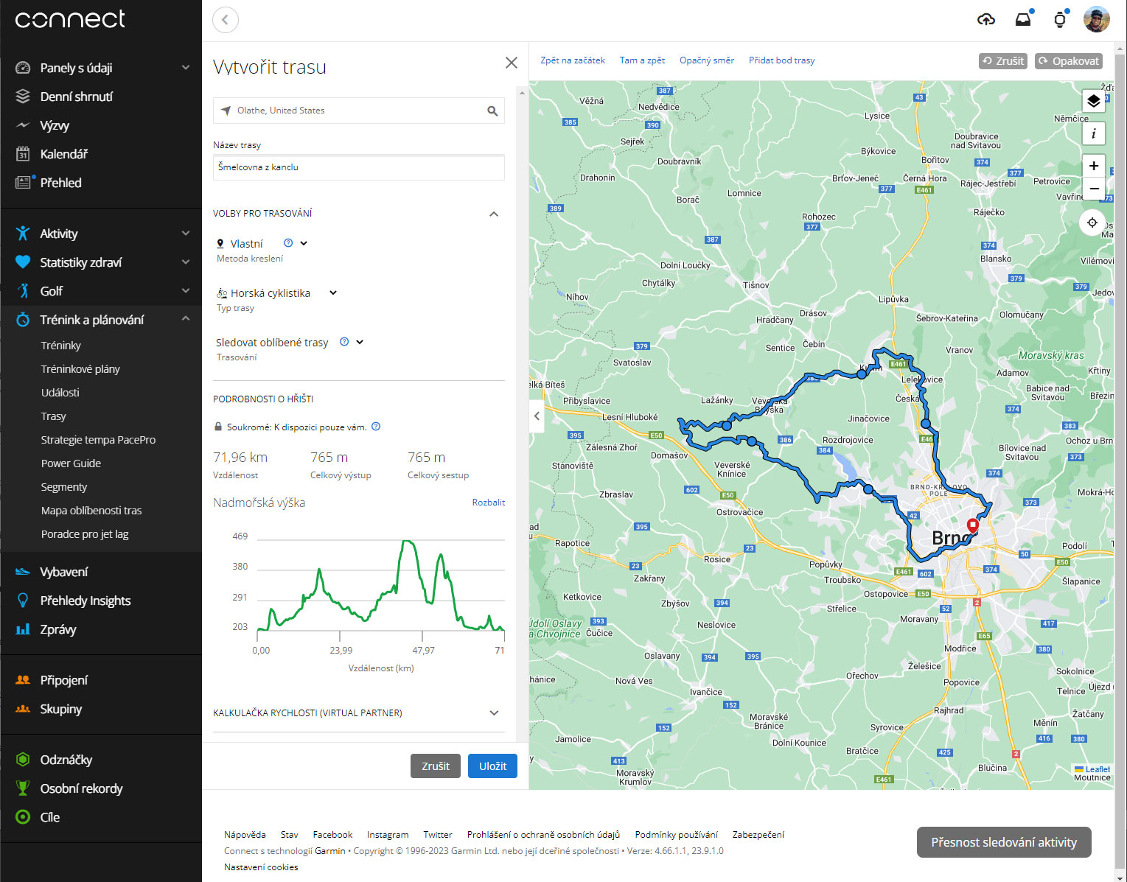This screenshot has width=1127, height=882.
Task: Click the map info icon
Action: (x=1093, y=133)
